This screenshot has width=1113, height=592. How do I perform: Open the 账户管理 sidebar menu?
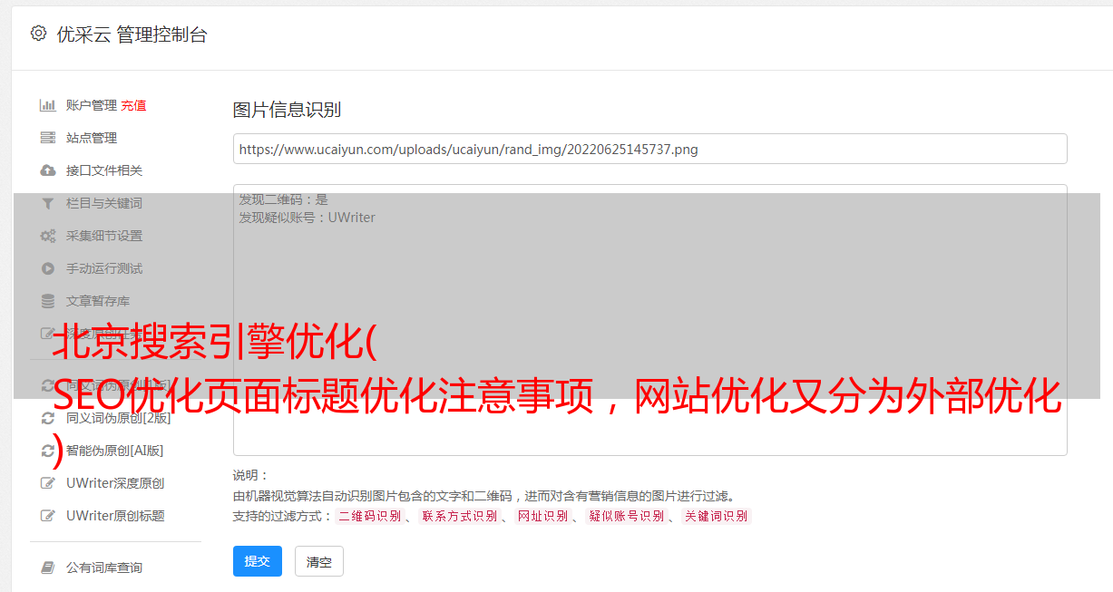92,105
